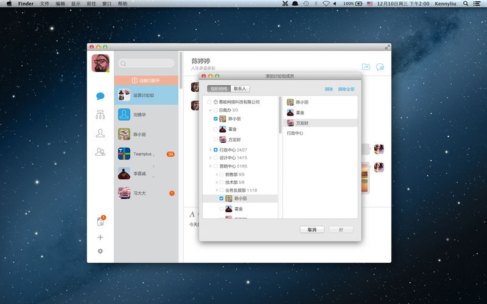Image resolution: width=487 pixels, height=304 pixels.
Task: Click the font style 'A' icon
Action: coord(192,214)
